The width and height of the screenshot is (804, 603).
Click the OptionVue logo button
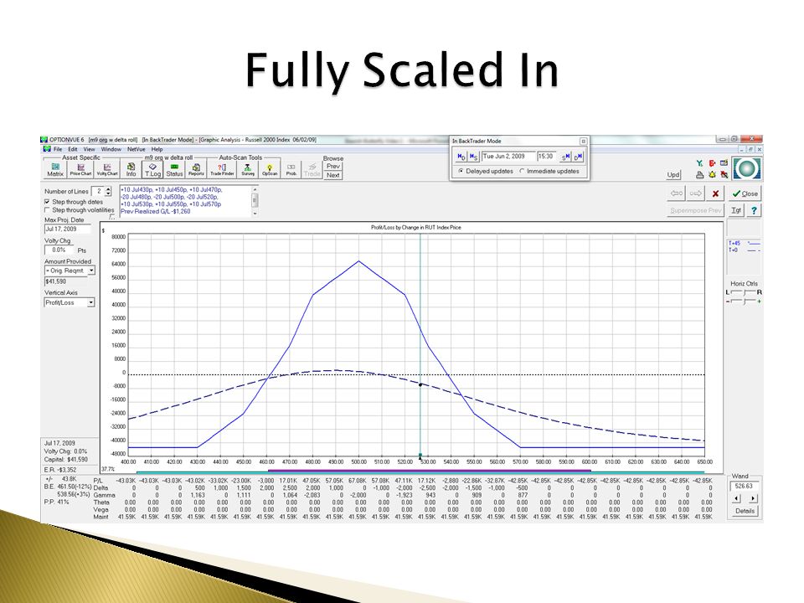[x=746, y=168]
